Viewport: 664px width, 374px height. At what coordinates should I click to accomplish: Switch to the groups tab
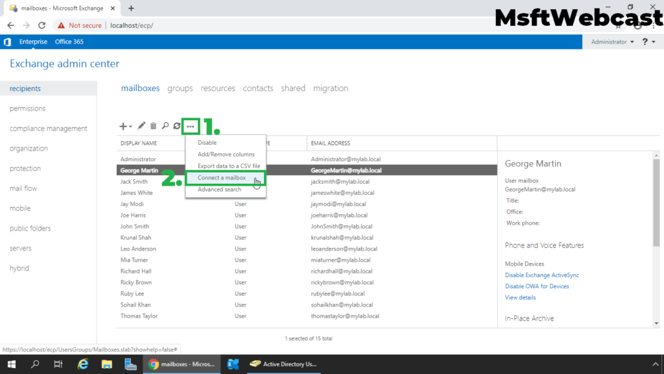(x=180, y=88)
